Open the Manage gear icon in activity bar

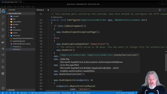(x=3, y=88)
